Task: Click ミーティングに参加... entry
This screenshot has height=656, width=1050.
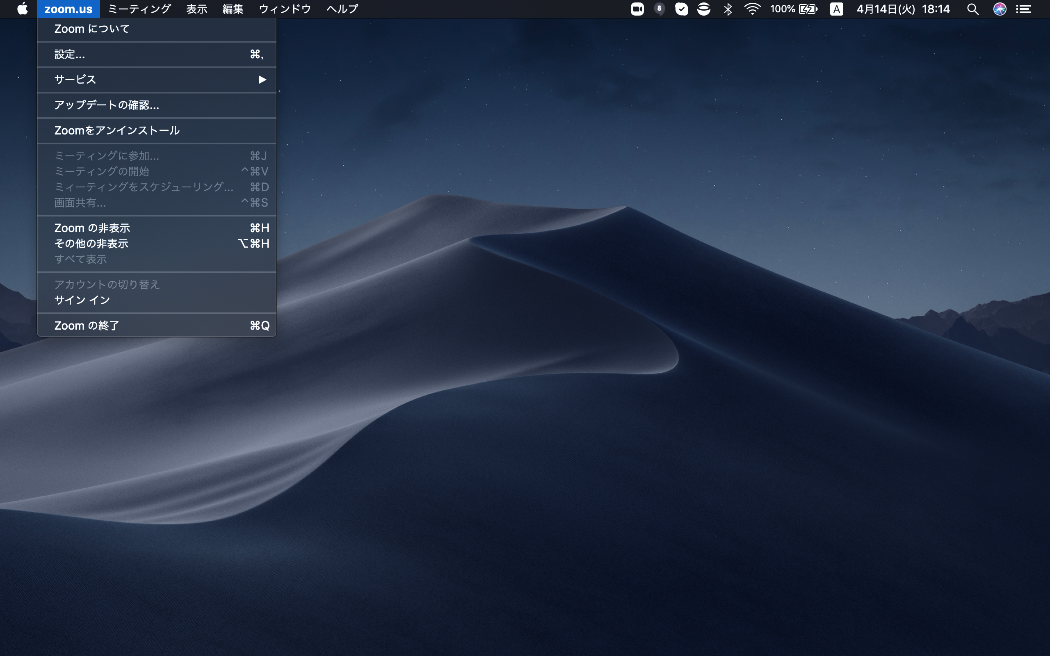Action: 157,156
